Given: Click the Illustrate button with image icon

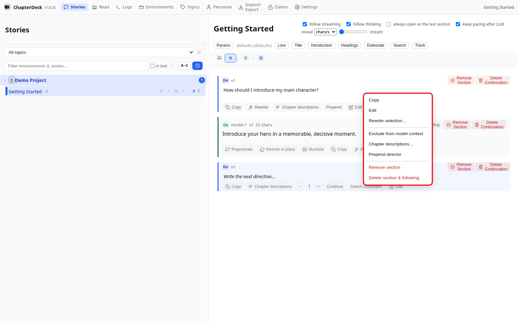Looking at the screenshot, I should pos(313,149).
